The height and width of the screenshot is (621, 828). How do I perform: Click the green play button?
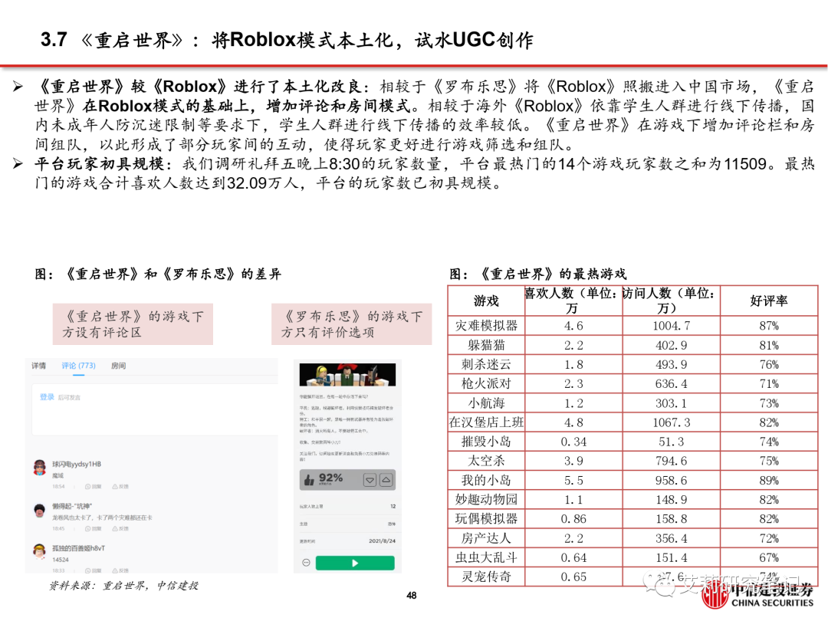(x=355, y=563)
